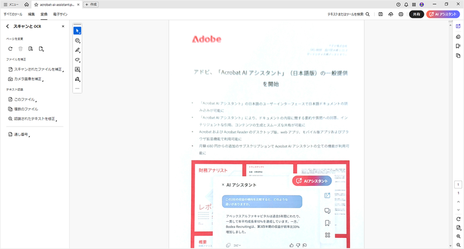This screenshot has height=249, width=464.
Task: Click the delete page trash icon
Action: pos(20,49)
